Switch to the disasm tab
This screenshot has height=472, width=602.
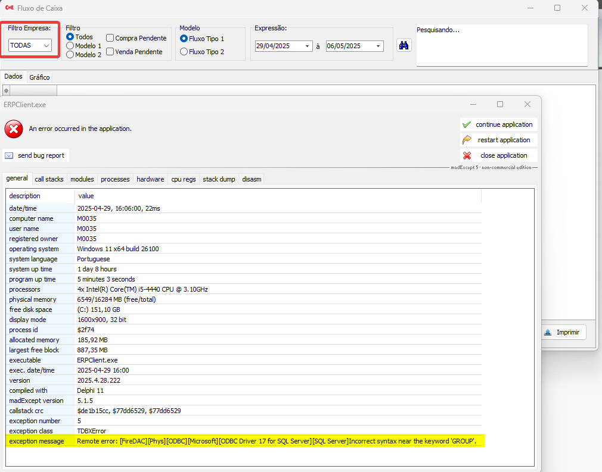coord(251,179)
